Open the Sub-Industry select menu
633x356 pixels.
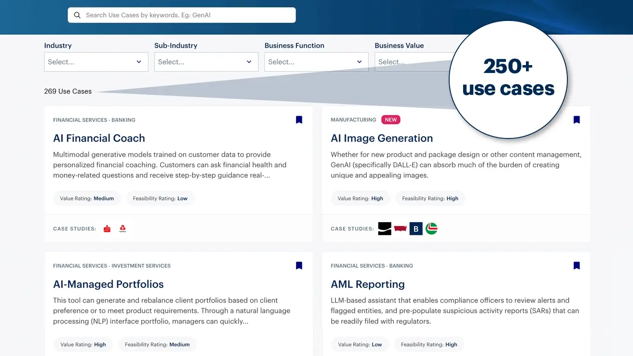[206, 62]
